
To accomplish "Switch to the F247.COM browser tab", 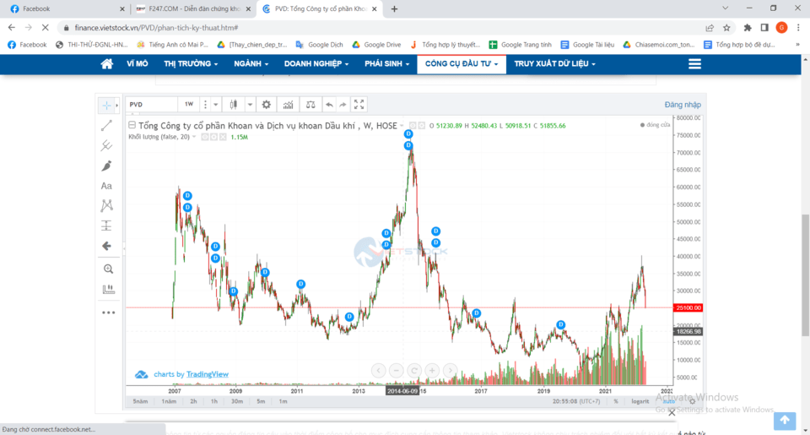I will click(194, 8).
